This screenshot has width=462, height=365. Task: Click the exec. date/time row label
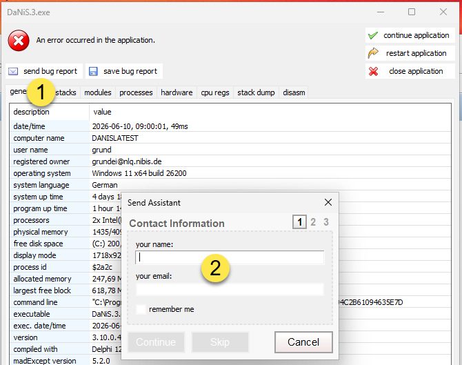click(x=39, y=326)
